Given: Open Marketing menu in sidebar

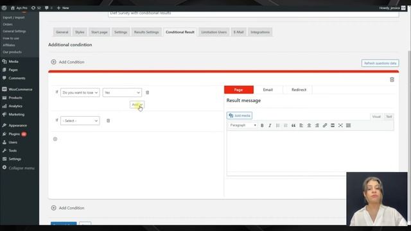Looking at the screenshot, I should (16, 114).
